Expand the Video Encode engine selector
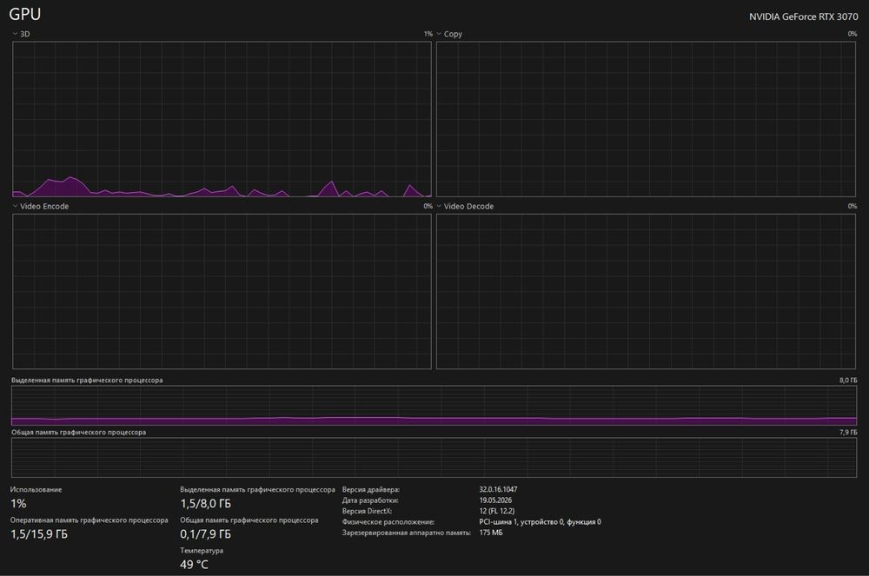The height and width of the screenshot is (576, 869). point(15,206)
